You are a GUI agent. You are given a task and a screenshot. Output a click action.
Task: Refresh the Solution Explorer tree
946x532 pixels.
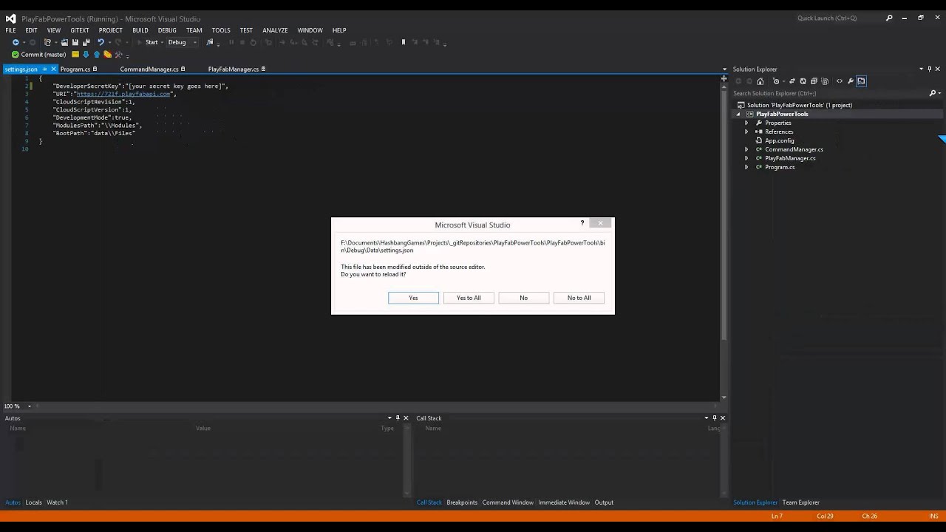click(803, 81)
